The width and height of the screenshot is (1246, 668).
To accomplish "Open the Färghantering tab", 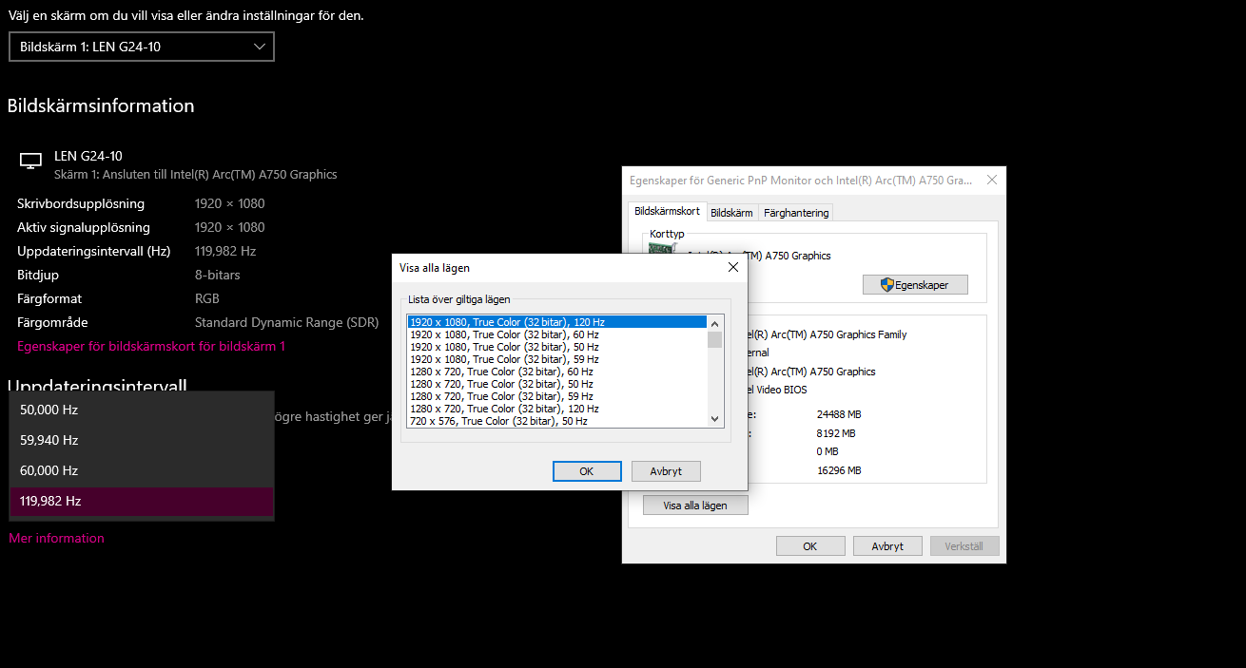I will pos(796,213).
